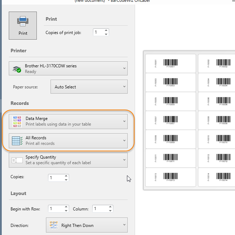Decrease the Begin with Row value
This screenshot has width=235, height=235.
(66, 210)
